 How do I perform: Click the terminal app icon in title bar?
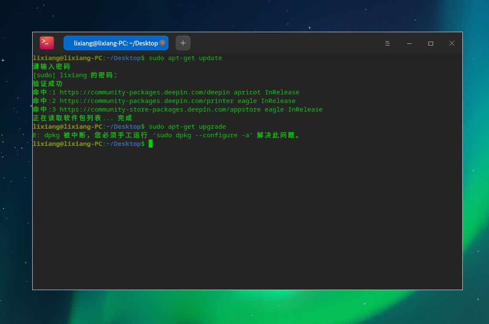click(x=47, y=43)
